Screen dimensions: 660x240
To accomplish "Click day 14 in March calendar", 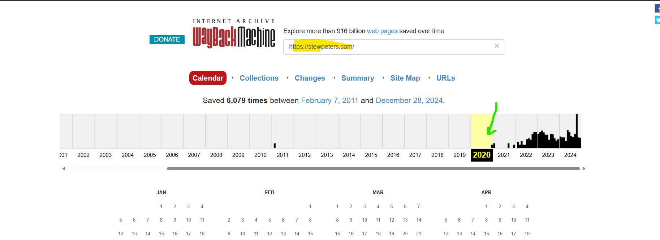I will point(419,220).
